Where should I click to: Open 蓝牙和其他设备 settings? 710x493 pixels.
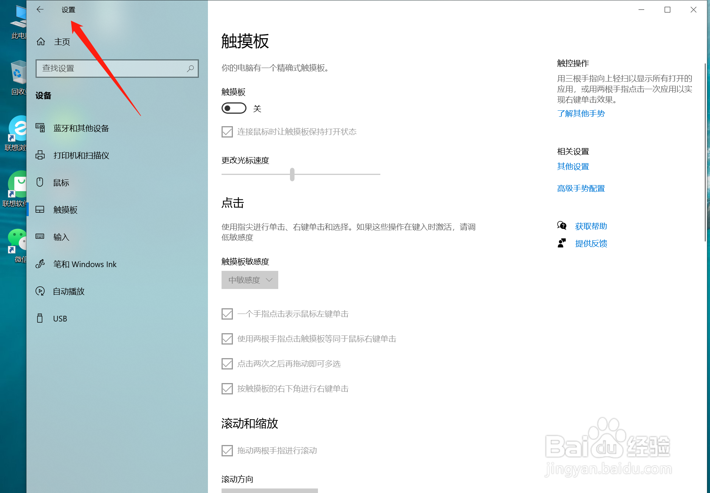click(81, 128)
